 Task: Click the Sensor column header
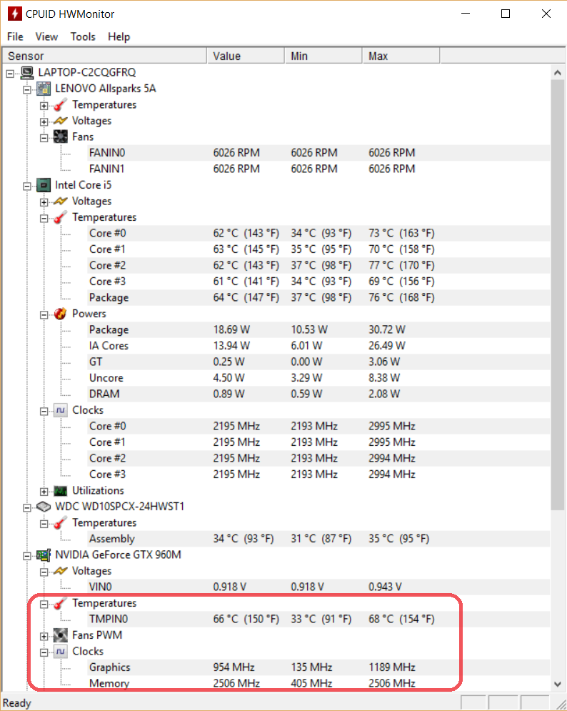pyautogui.click(x=105, y=56)
